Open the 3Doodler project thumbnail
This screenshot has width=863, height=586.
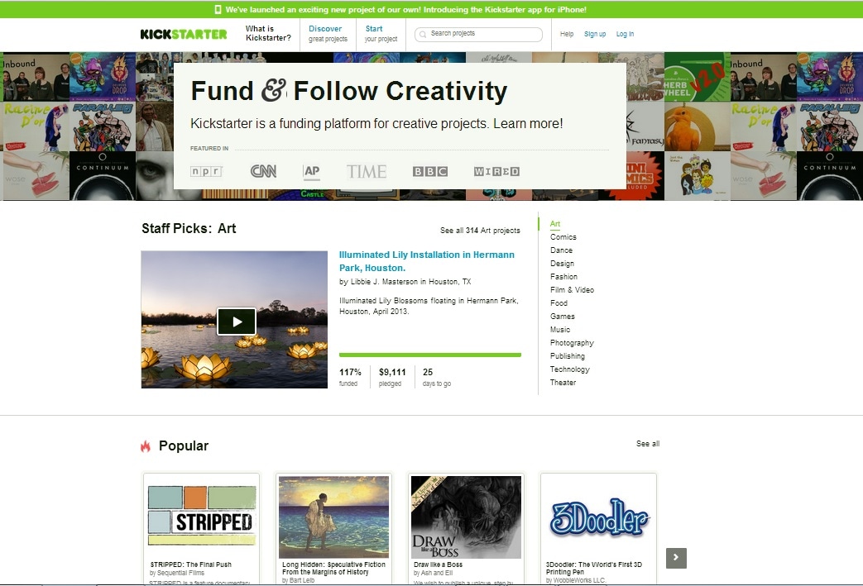[598, 517]
